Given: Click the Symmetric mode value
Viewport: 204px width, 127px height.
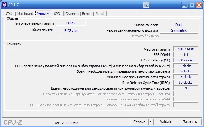Looking at the screenshot, I should [x=179, y=30].
